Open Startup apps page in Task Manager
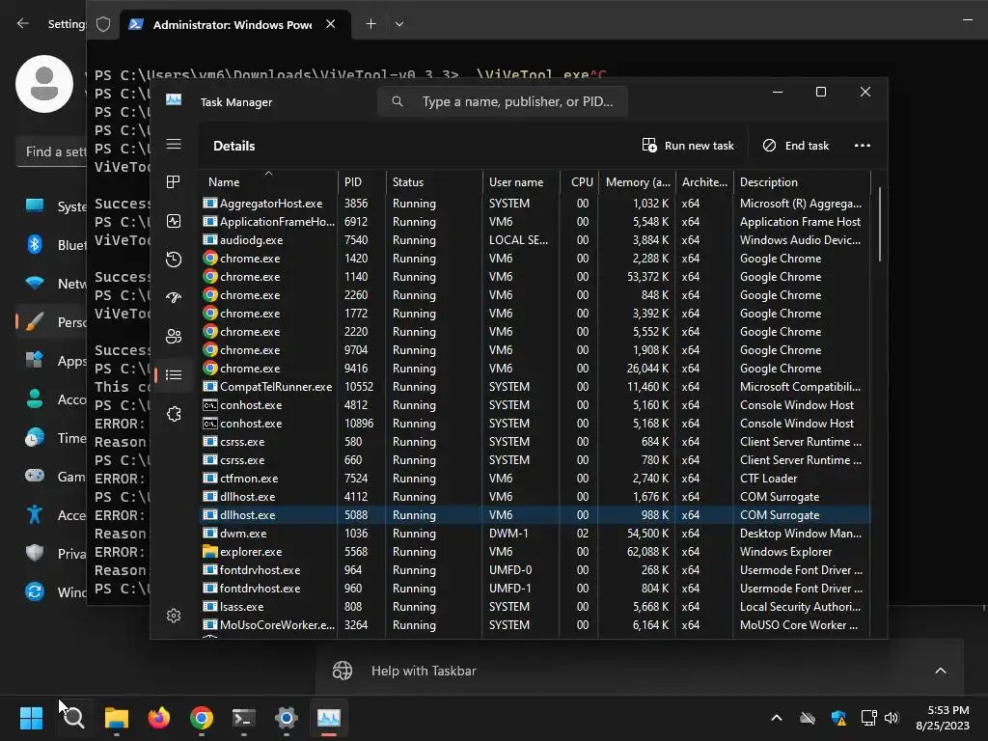The image size is (988, 741). point(174,297)
